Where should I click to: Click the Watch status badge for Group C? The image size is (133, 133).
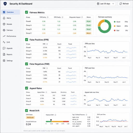click(89, 33)
